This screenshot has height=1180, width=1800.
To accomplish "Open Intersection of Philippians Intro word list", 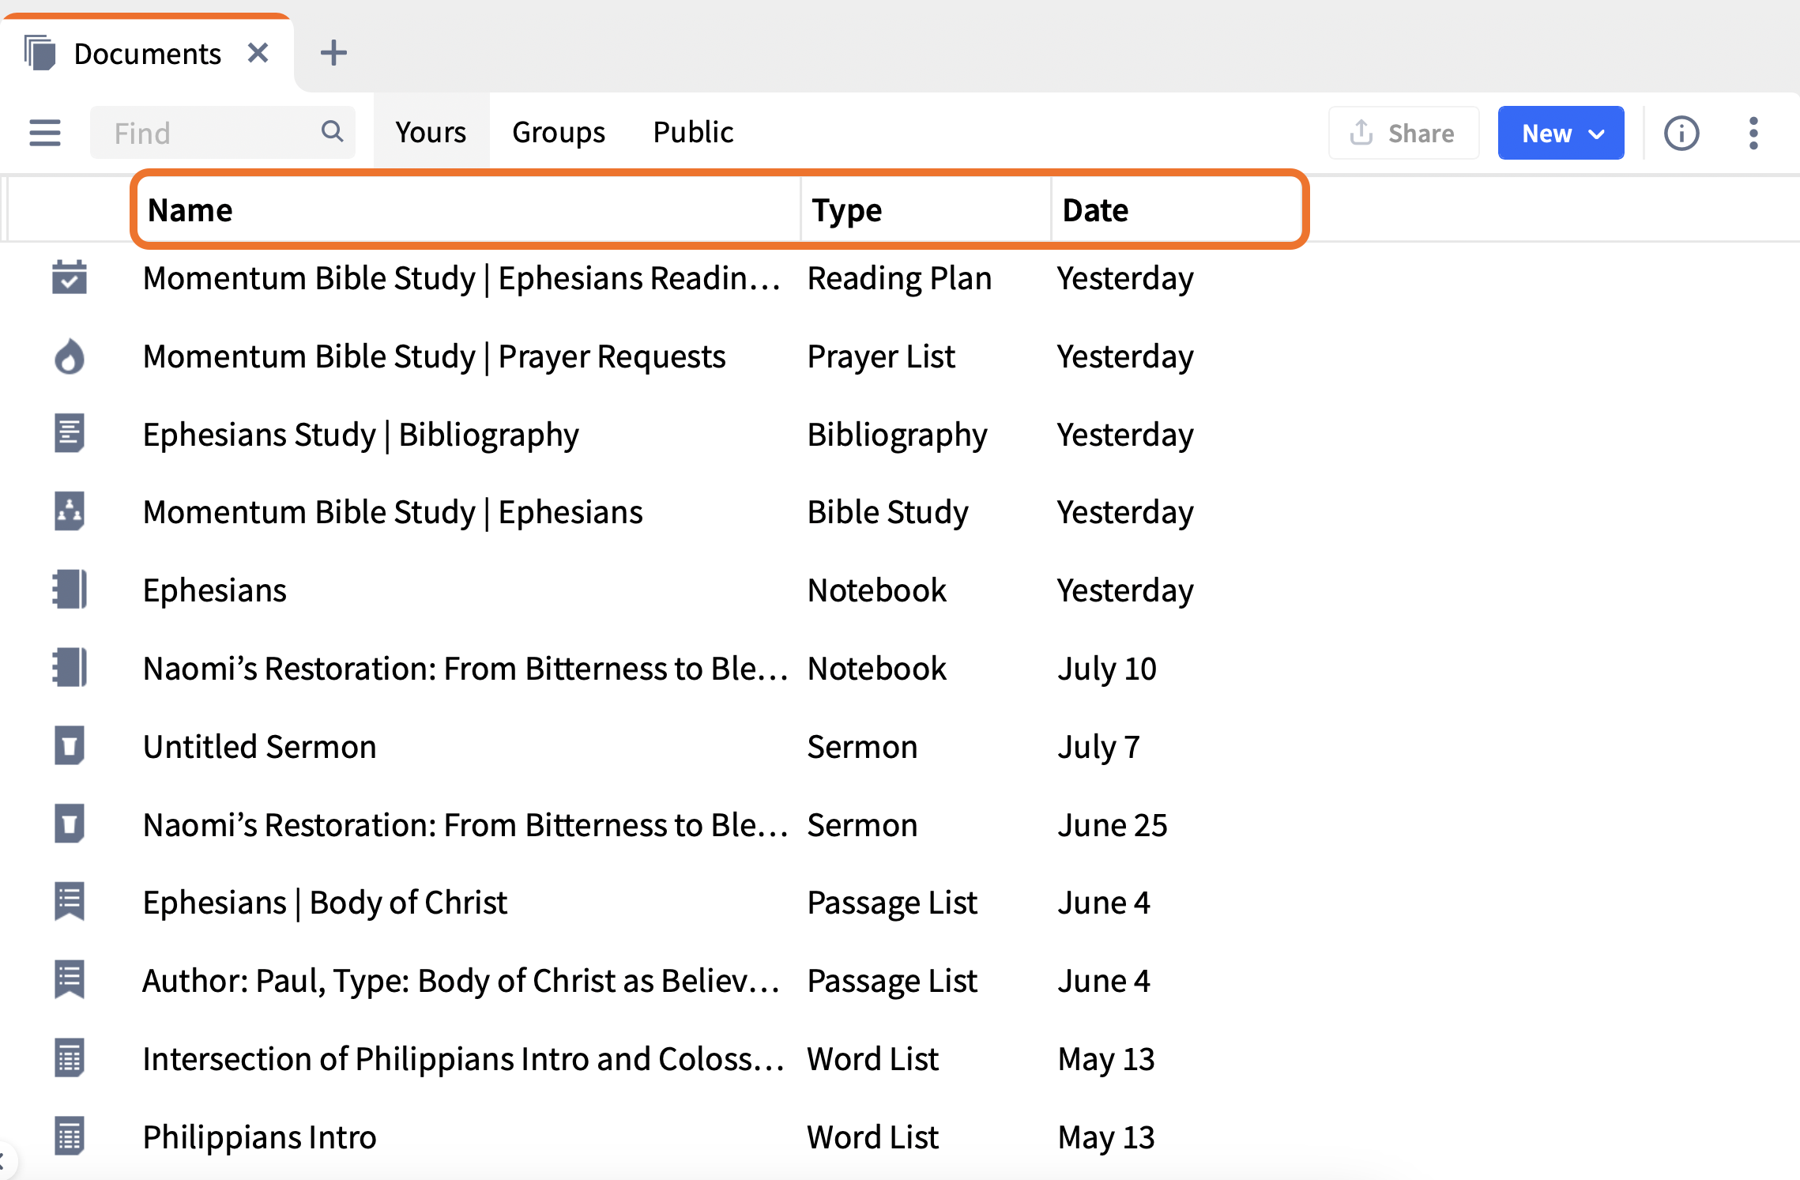I will pos(463,1058).
